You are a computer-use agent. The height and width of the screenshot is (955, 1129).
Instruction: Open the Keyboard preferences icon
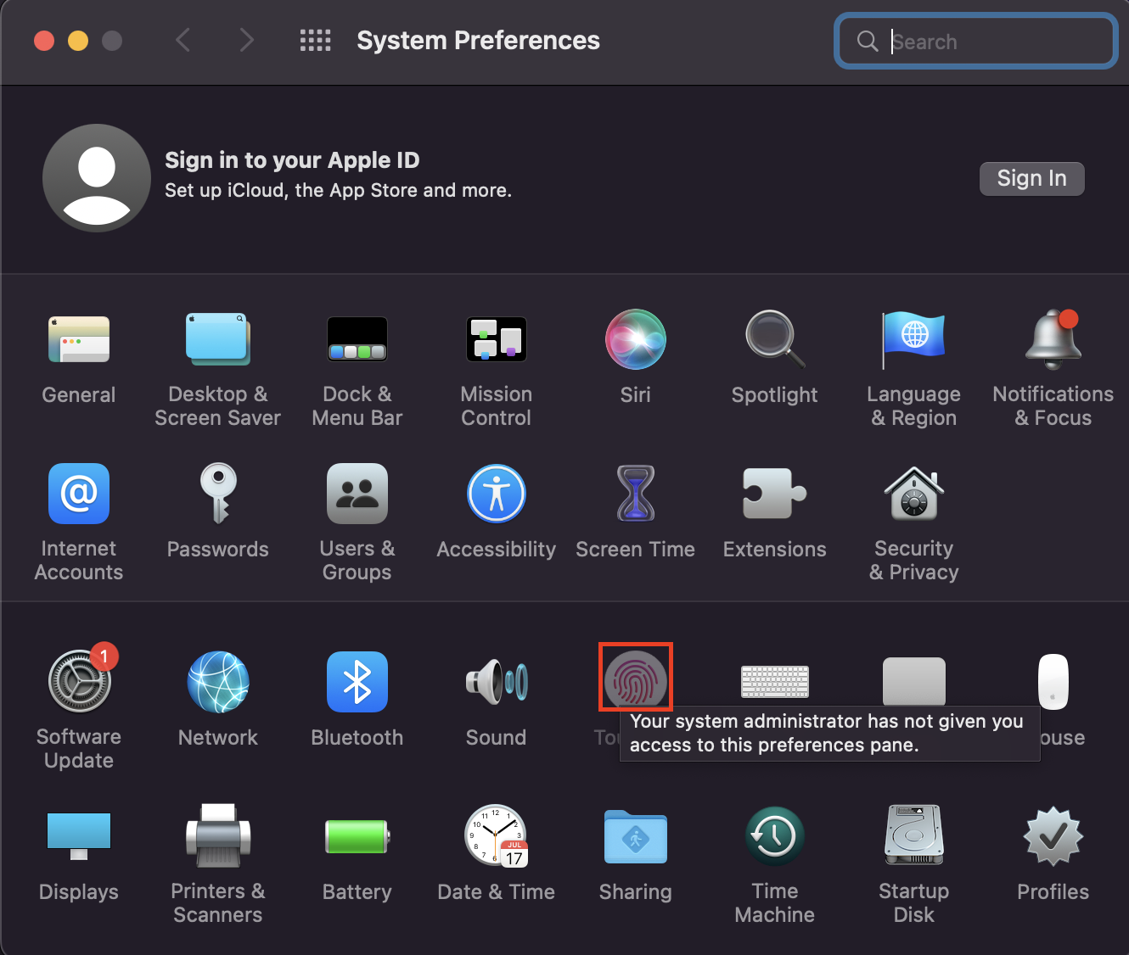pos(775,681)
